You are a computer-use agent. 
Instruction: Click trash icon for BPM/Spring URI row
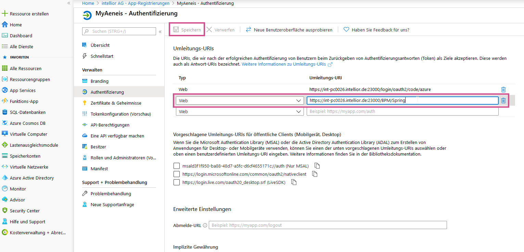pos(503,101)
